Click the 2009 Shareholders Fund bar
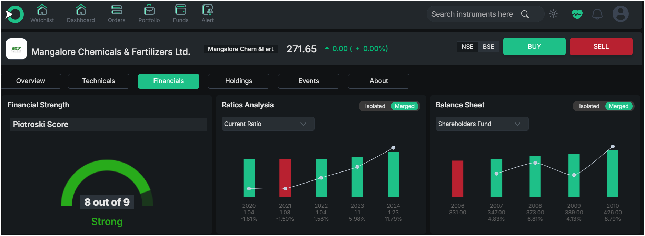This screenshot has height=236, width=645. pyautogui.click(x=574, y=176)
